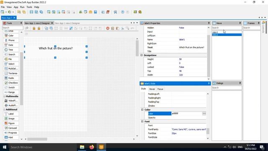Open the View menu
The height and width of the screenshot is (151, 268).
tap(9, 7)
